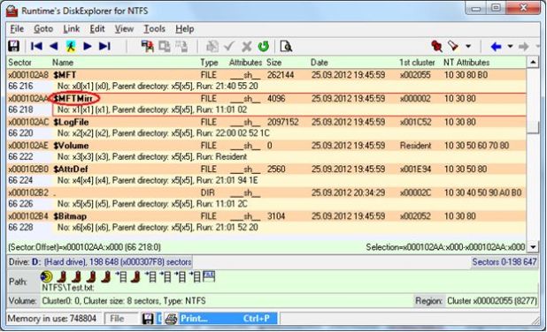Click the Date column header
Image resolution: width=547 pixels, height=332 pixels.
(320, 63)
